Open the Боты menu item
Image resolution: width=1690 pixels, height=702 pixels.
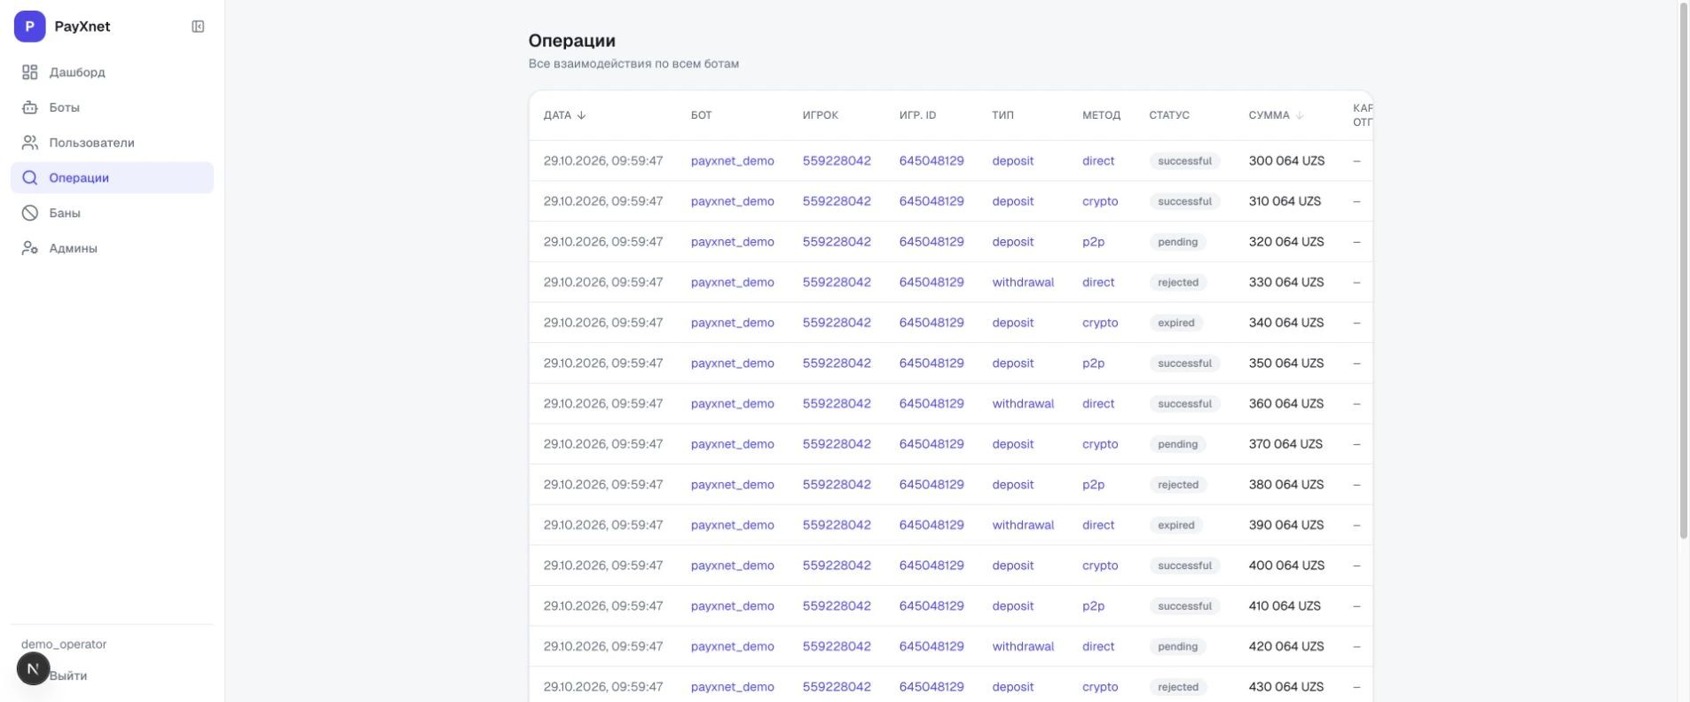point(112,107)
